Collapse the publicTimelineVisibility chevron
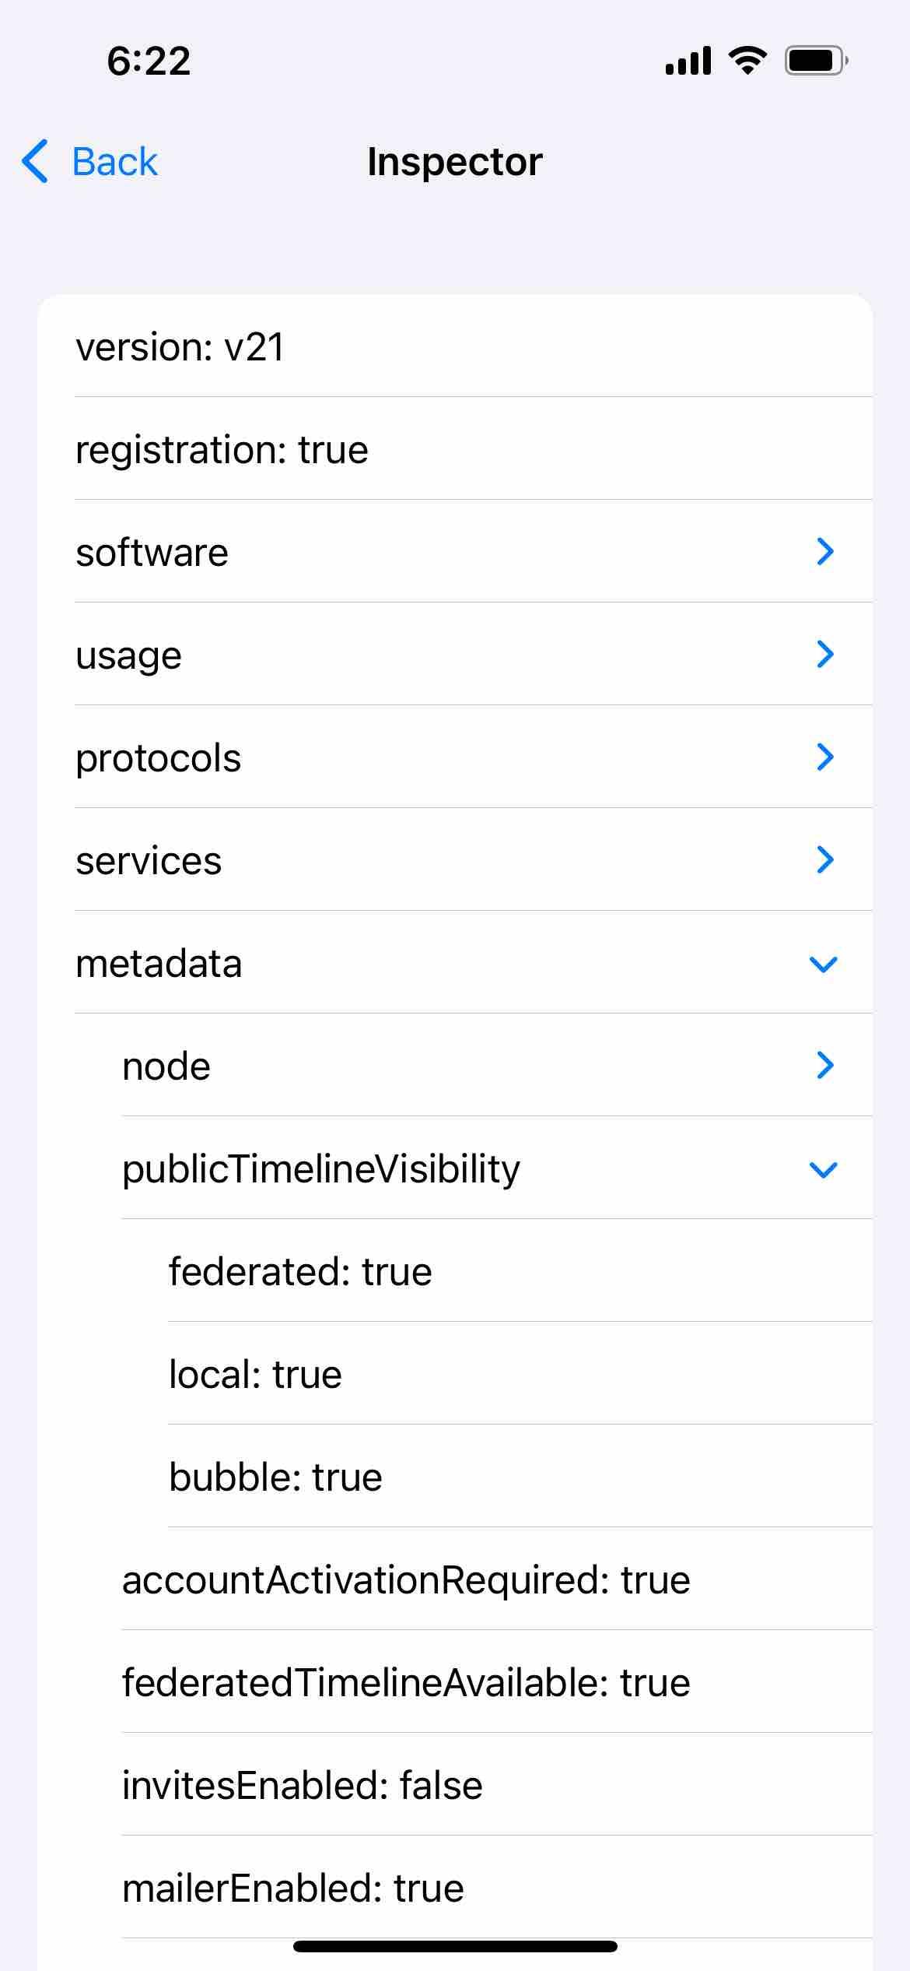The width and height of the screenshot is (910, 1971). [823, 1170]
